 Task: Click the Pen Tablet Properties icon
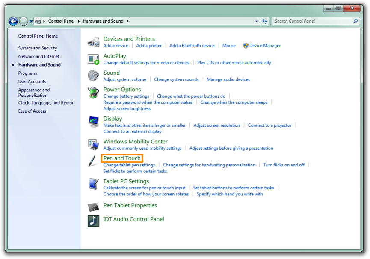93,207
